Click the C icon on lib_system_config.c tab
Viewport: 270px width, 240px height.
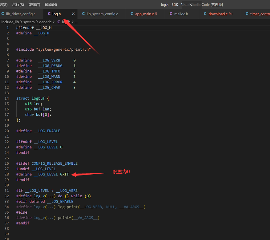pos(83,14)
